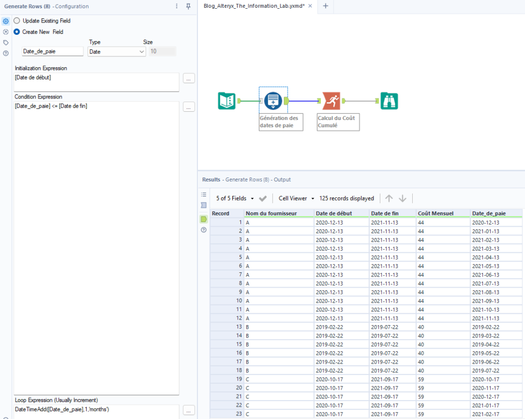Screen dimensions: 525x419
Task: Click the Date de début column header
Action: coord(341,213)
